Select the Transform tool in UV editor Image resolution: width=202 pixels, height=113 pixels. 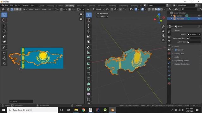4,41
